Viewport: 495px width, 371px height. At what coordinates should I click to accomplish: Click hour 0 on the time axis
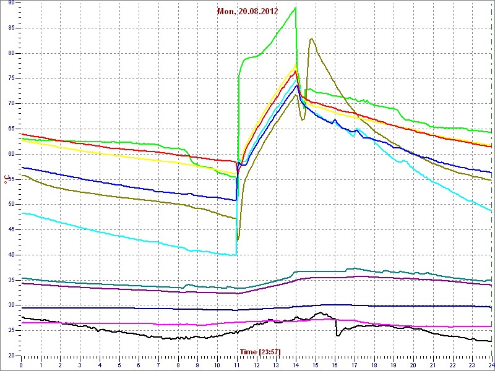(x=21, y=365)
